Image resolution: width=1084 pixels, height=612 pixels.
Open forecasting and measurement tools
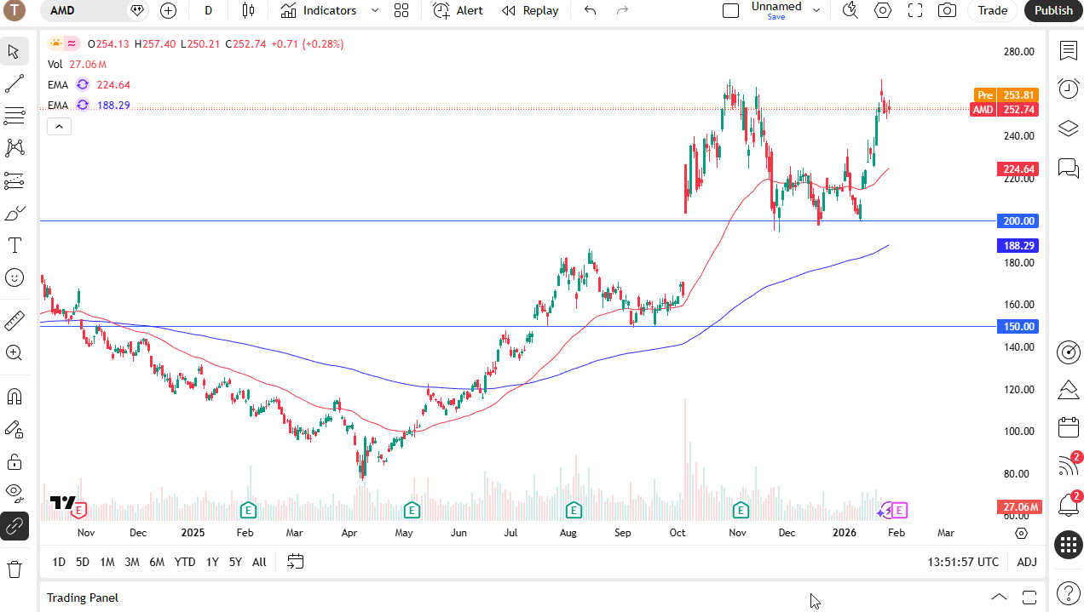click(14, 180)
